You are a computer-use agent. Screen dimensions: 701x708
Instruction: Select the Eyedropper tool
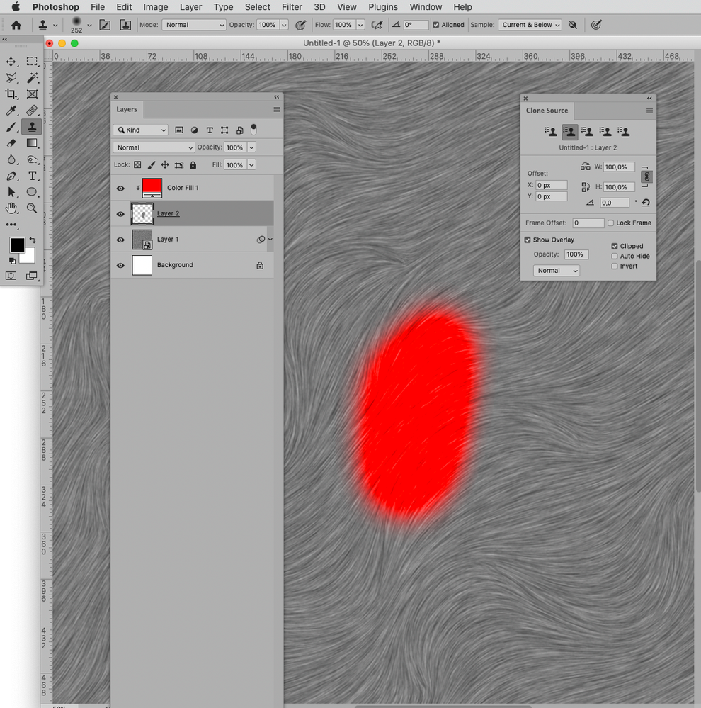coord(11,111)
